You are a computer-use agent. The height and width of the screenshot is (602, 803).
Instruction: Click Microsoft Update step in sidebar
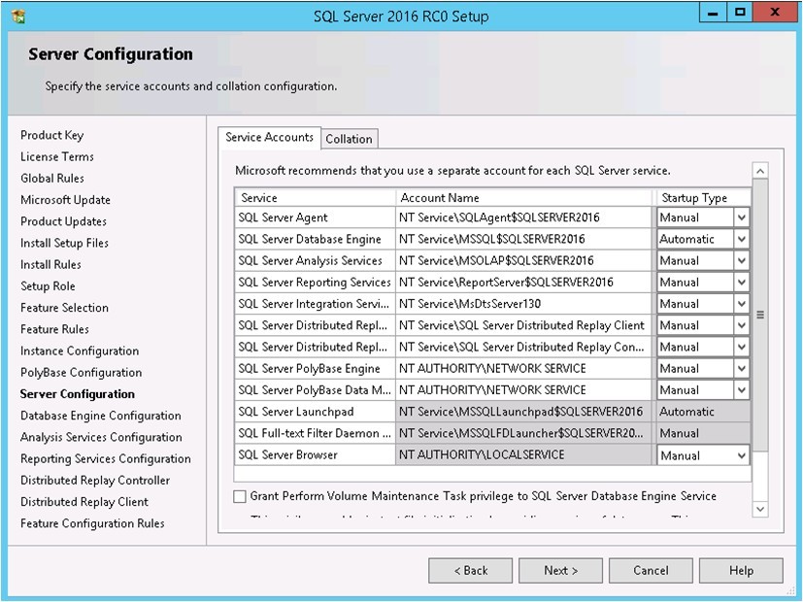65,200
